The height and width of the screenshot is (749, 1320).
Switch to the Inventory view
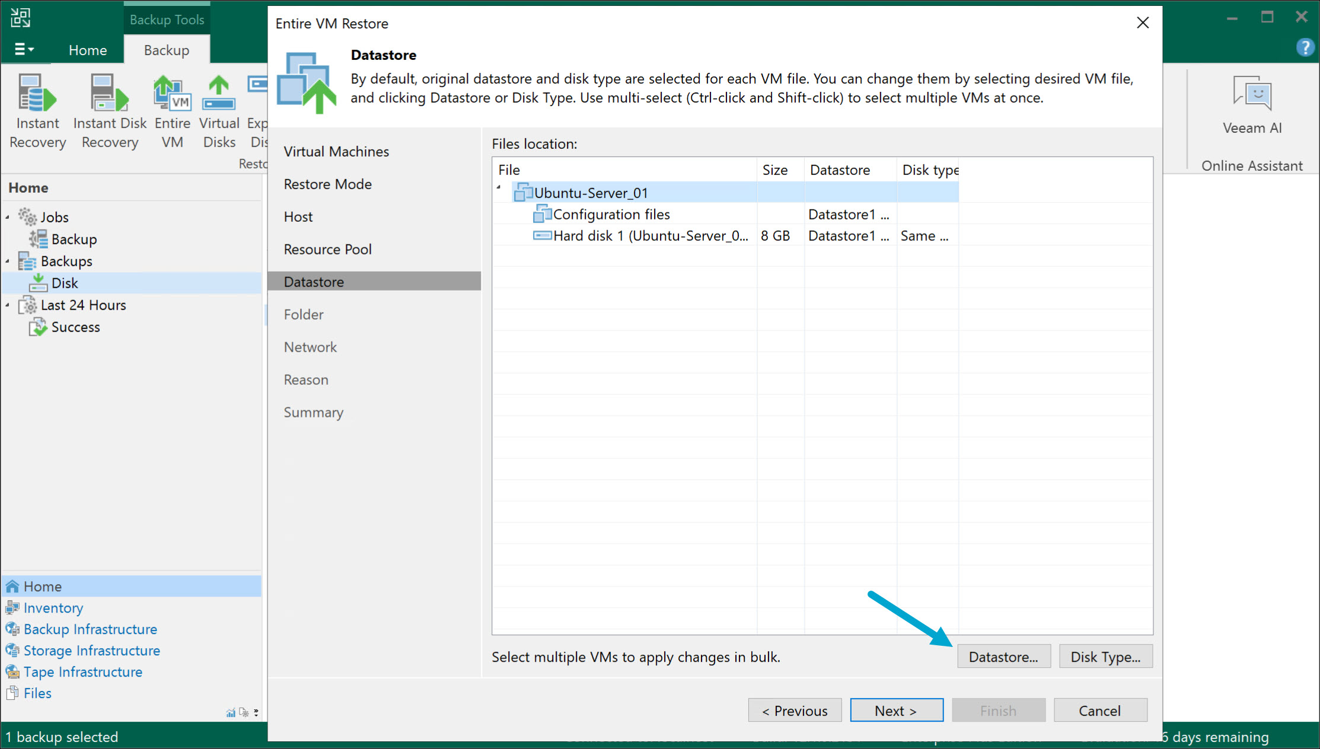(52, 607)
